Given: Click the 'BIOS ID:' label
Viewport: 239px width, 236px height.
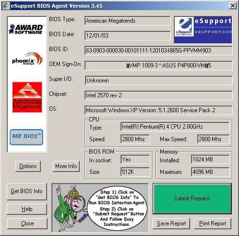Looking at the screenshot, I should point(59,49).
